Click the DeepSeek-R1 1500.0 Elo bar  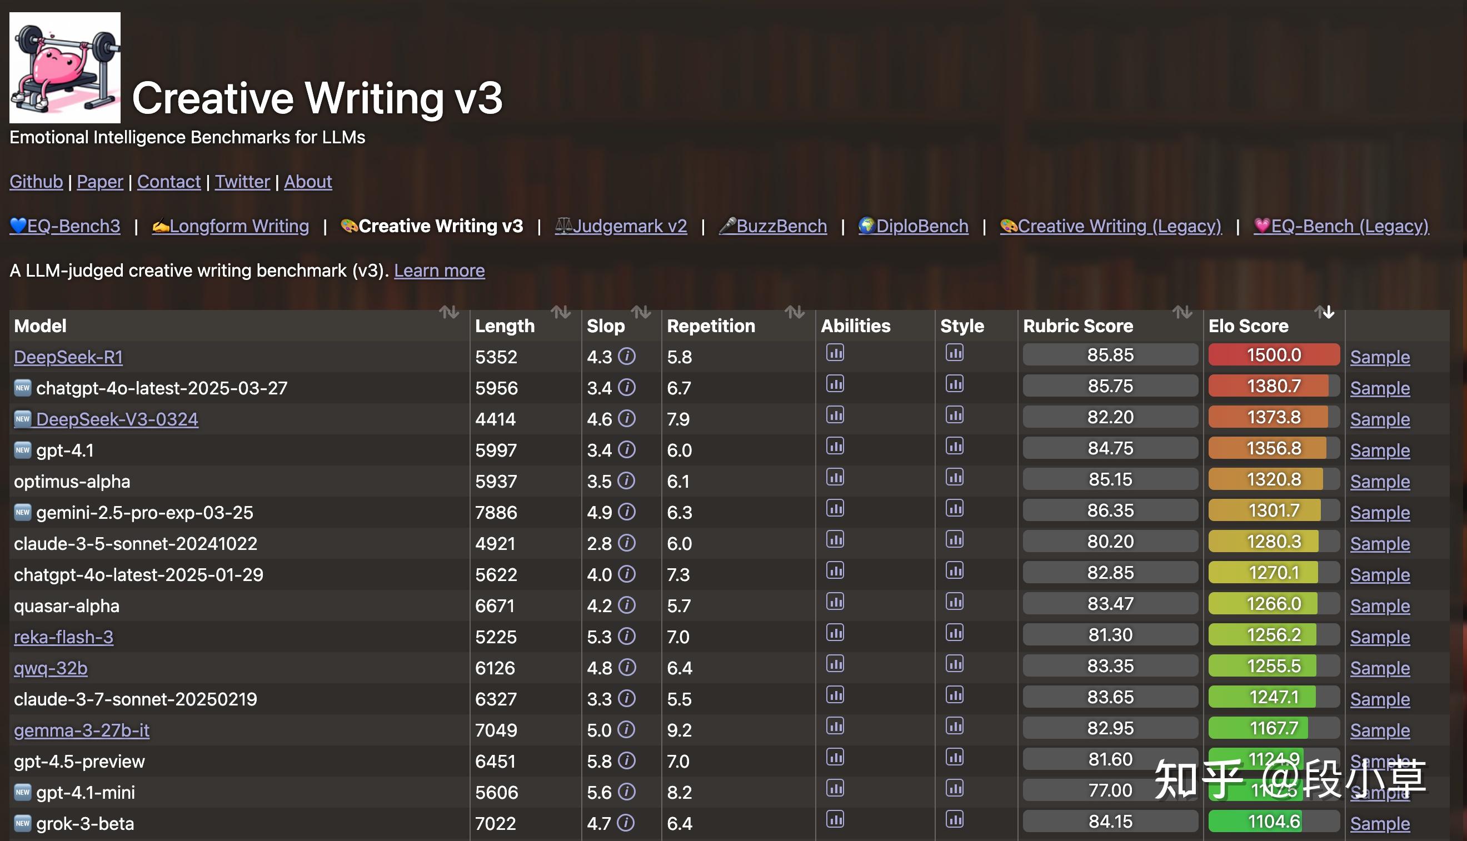(x=1274, y=354)
